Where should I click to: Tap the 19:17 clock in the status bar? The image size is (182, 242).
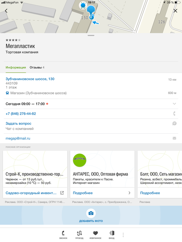(92, 2)
